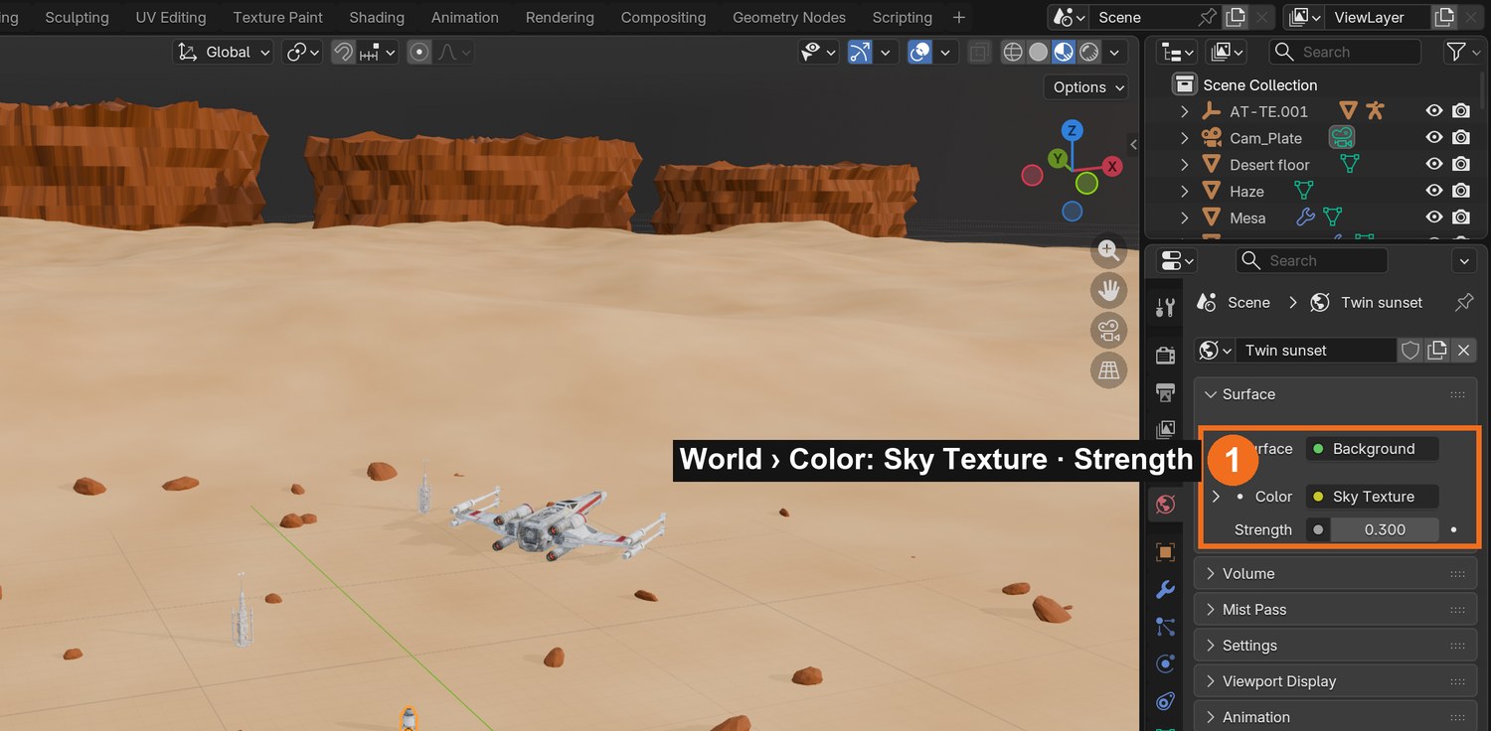Click the new scene duplicate icon
Screen dimensions: 1491x731
[1235, 17]
